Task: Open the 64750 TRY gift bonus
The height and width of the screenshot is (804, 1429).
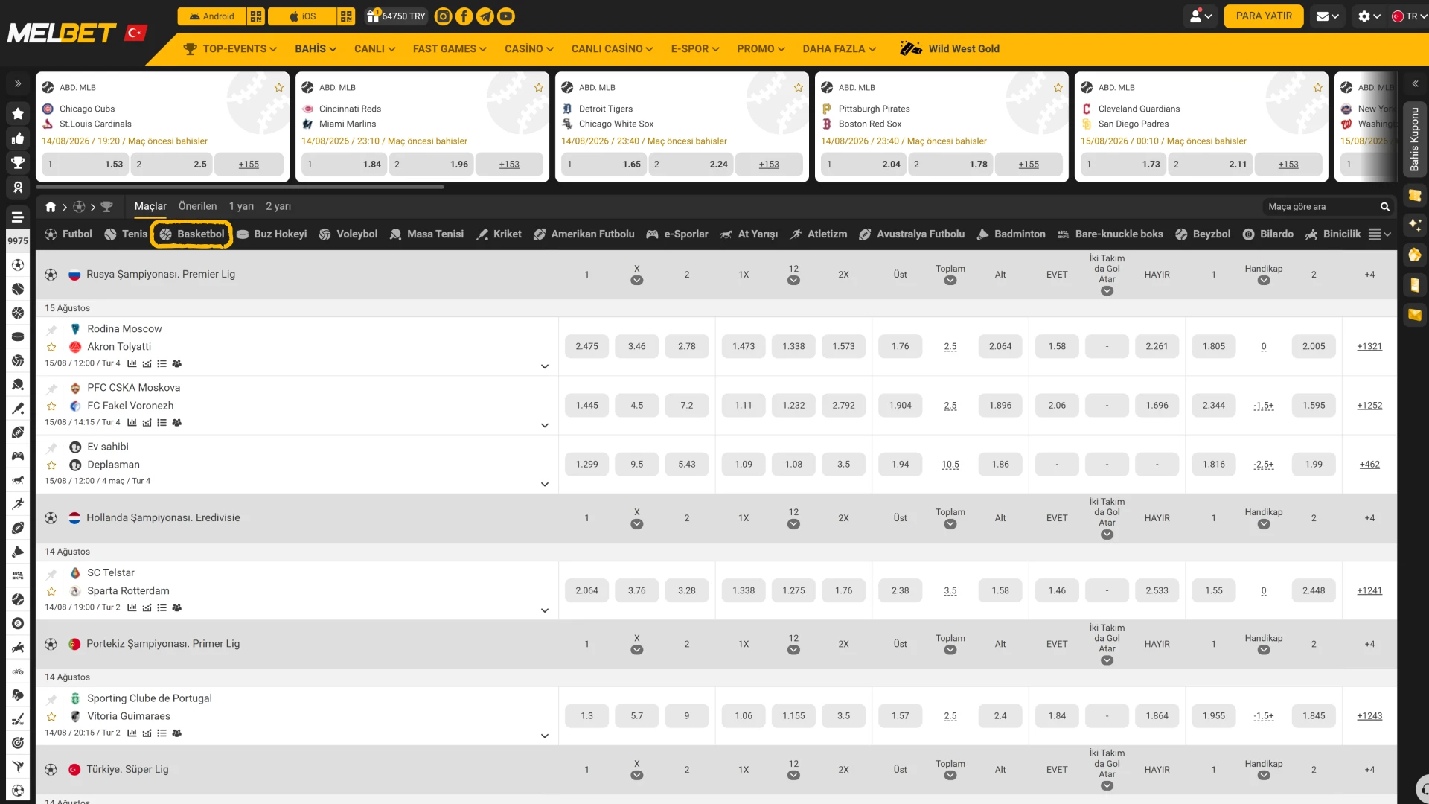Action: point(396,16)
